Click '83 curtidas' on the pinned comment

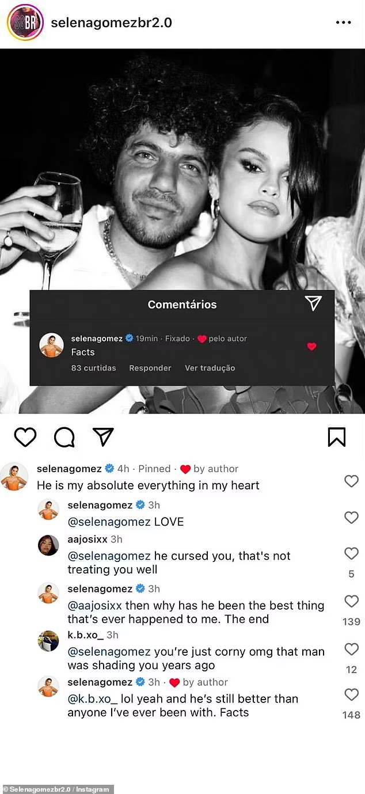click(x=93, y=367)
